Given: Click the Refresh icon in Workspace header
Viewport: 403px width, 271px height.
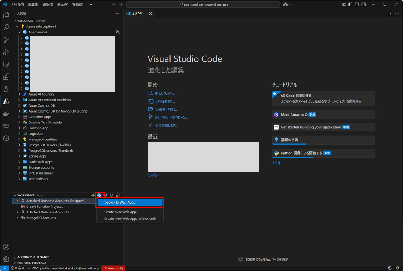Looking at the screenshot, I should [x=112, y=195].
